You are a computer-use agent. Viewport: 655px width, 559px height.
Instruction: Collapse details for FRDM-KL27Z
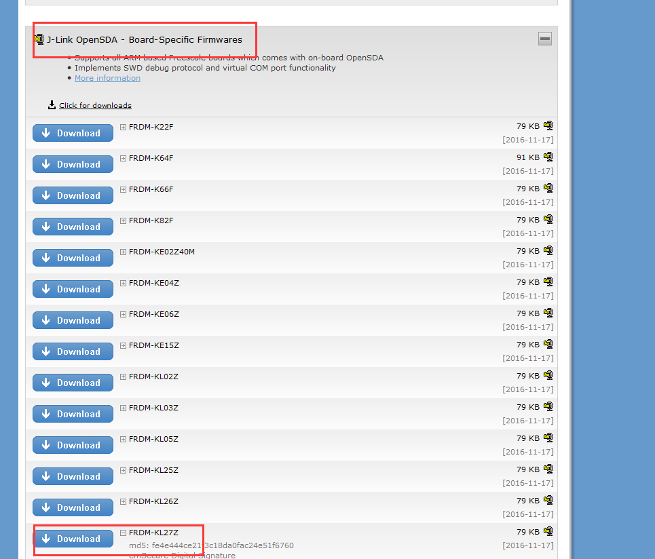[124, 533]
